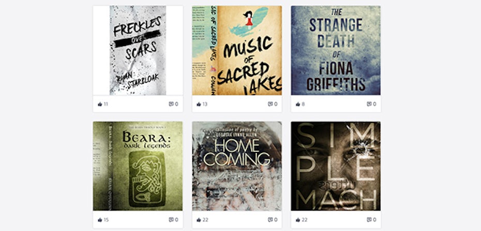Open the Home Coming cover image
Viewport: 481px width, 231px height.
point(237,166)
